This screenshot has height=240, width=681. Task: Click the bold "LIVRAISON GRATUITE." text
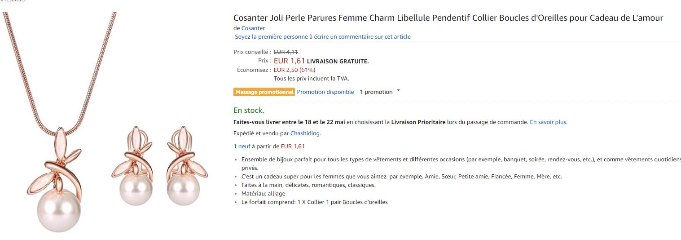(x=338, y=62)
